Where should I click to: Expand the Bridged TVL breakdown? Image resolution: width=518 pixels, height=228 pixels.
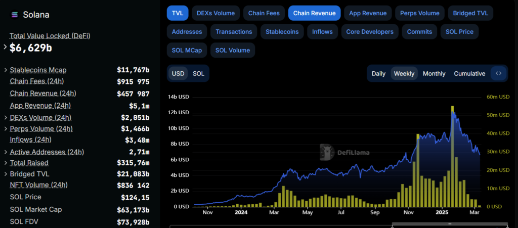pos(6,174)
